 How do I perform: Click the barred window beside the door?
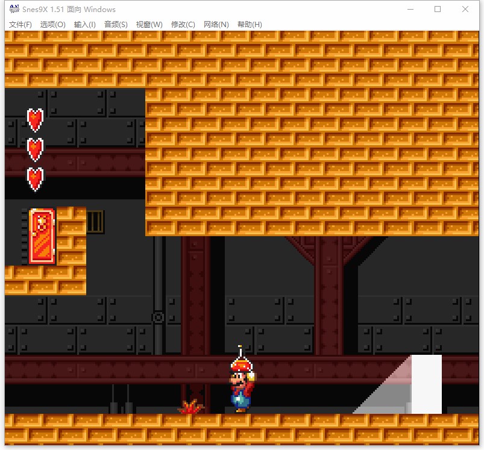95,222
